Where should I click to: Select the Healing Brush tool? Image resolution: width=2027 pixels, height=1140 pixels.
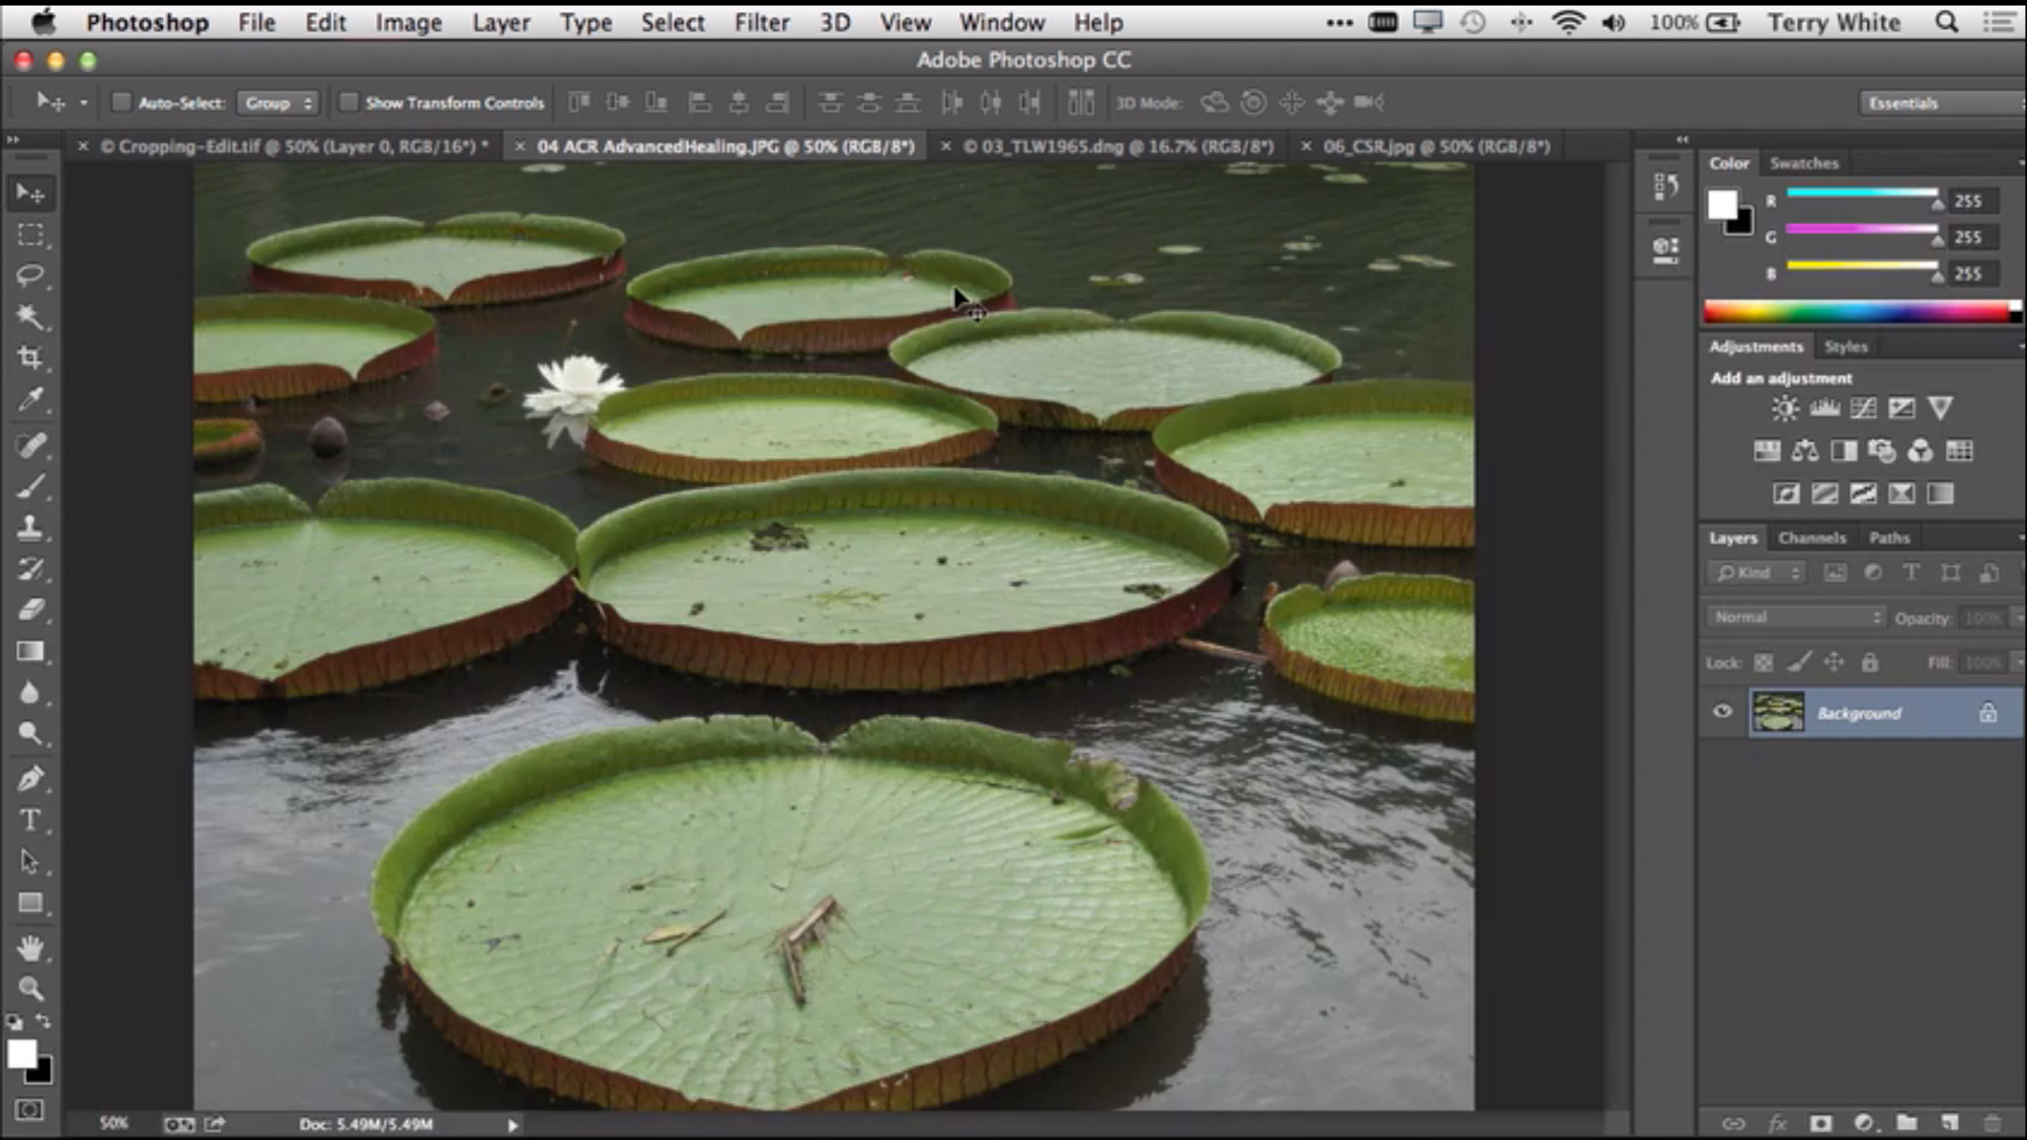(x=30, y=445)
